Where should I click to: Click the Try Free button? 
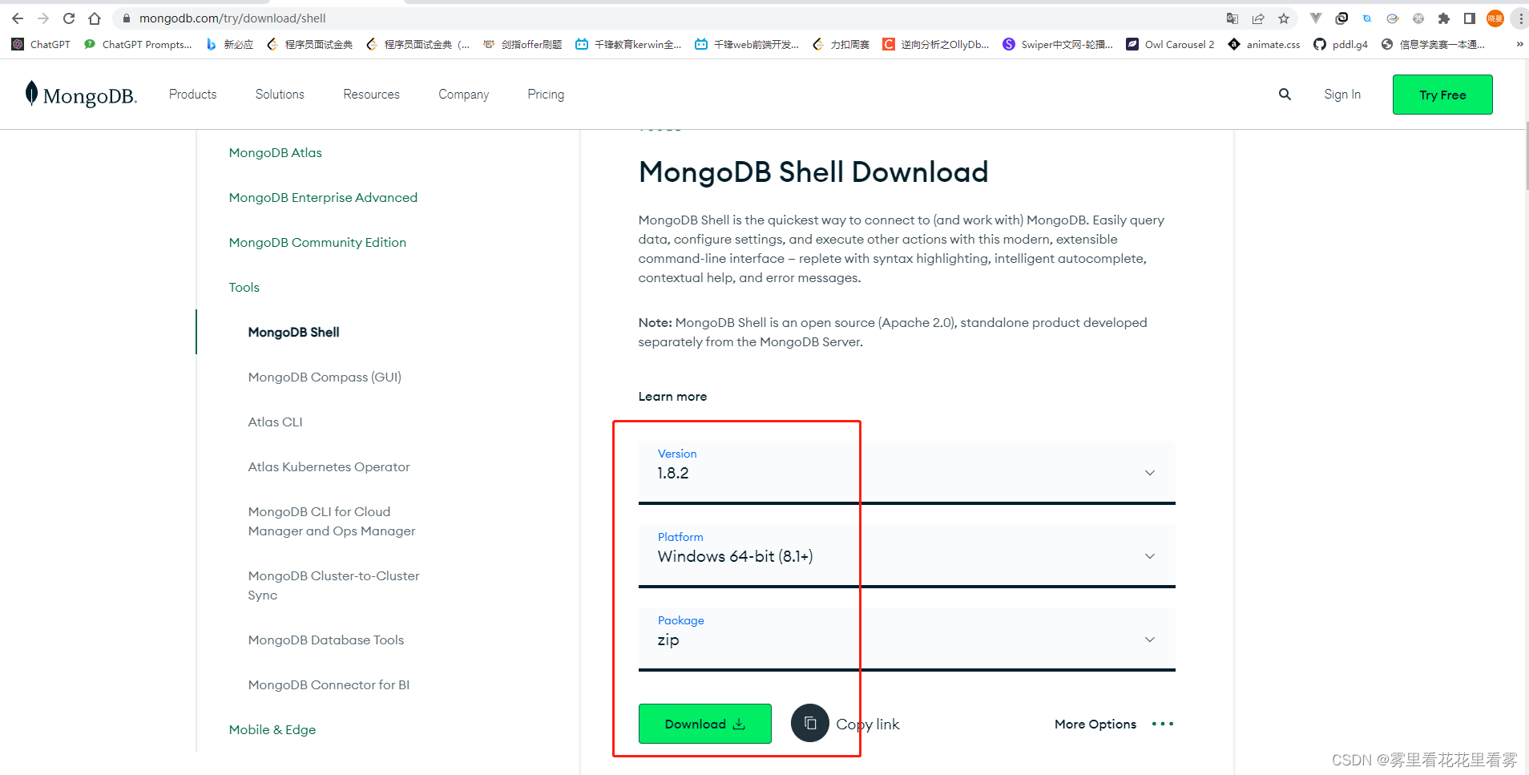pyautogui.click(x=1442, y=94)
